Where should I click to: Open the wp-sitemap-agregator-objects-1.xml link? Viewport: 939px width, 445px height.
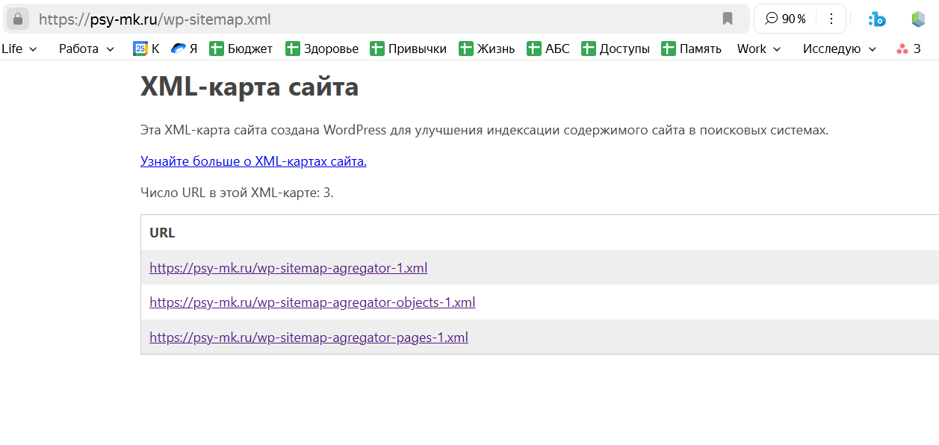coord(312,302)
